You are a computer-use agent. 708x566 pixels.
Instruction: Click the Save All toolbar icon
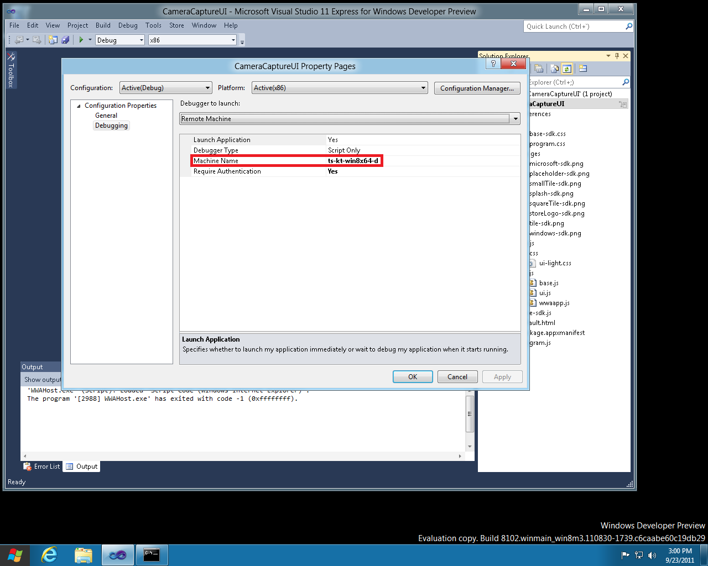[65, 39]
